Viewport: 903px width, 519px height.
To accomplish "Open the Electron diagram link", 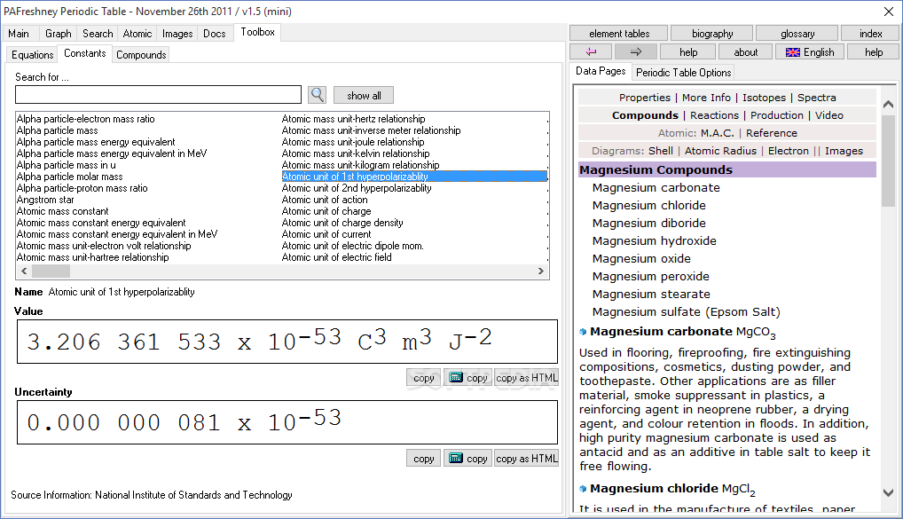I will coord(788,150).
